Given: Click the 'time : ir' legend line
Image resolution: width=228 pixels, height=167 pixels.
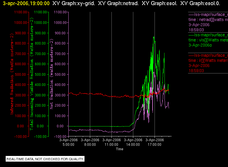Looking at the screenshot, I should 208,60.
